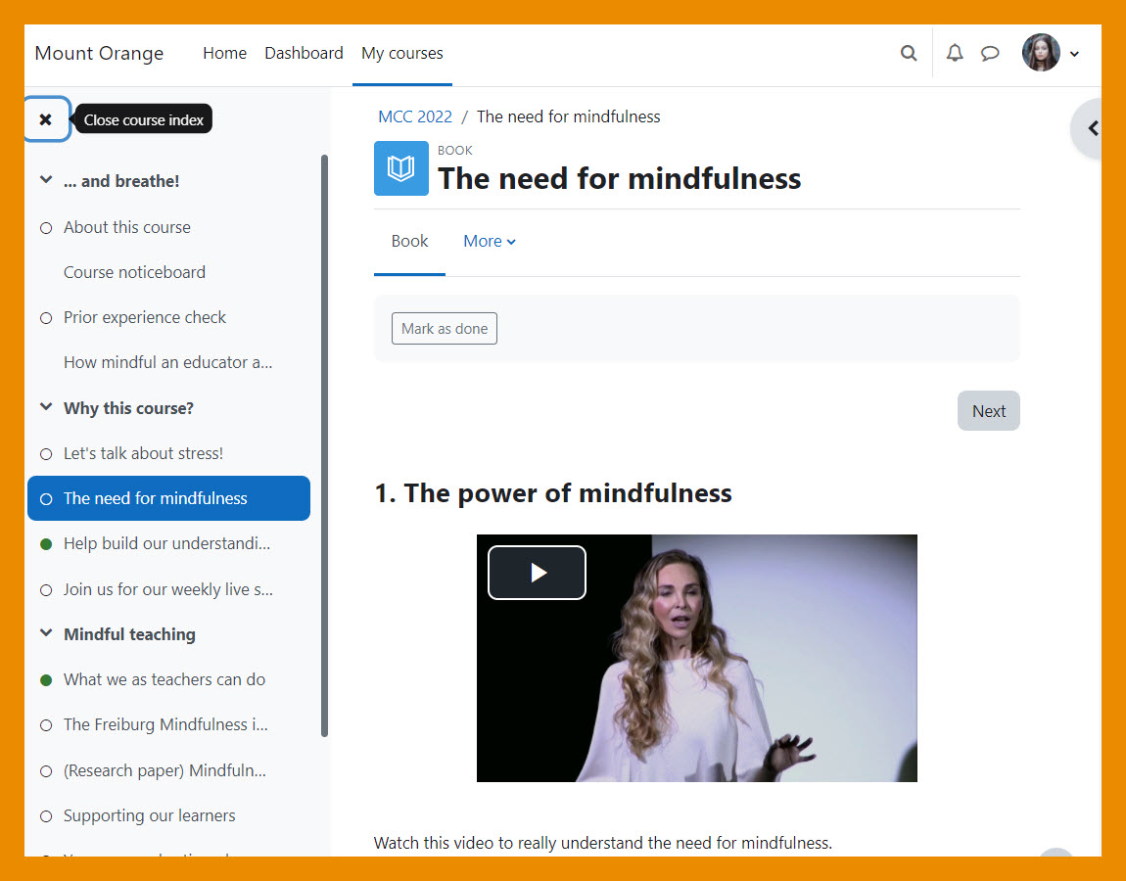Select the Book tab

[409, 242]
